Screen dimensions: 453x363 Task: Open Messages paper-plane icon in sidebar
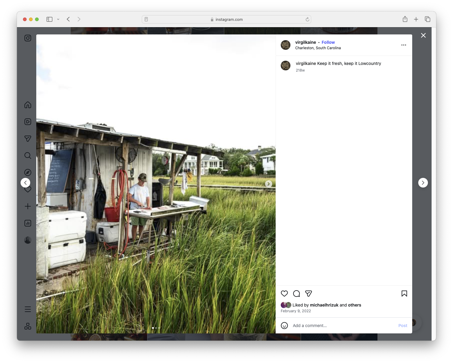pyautogui.click(x=28, y=139)
